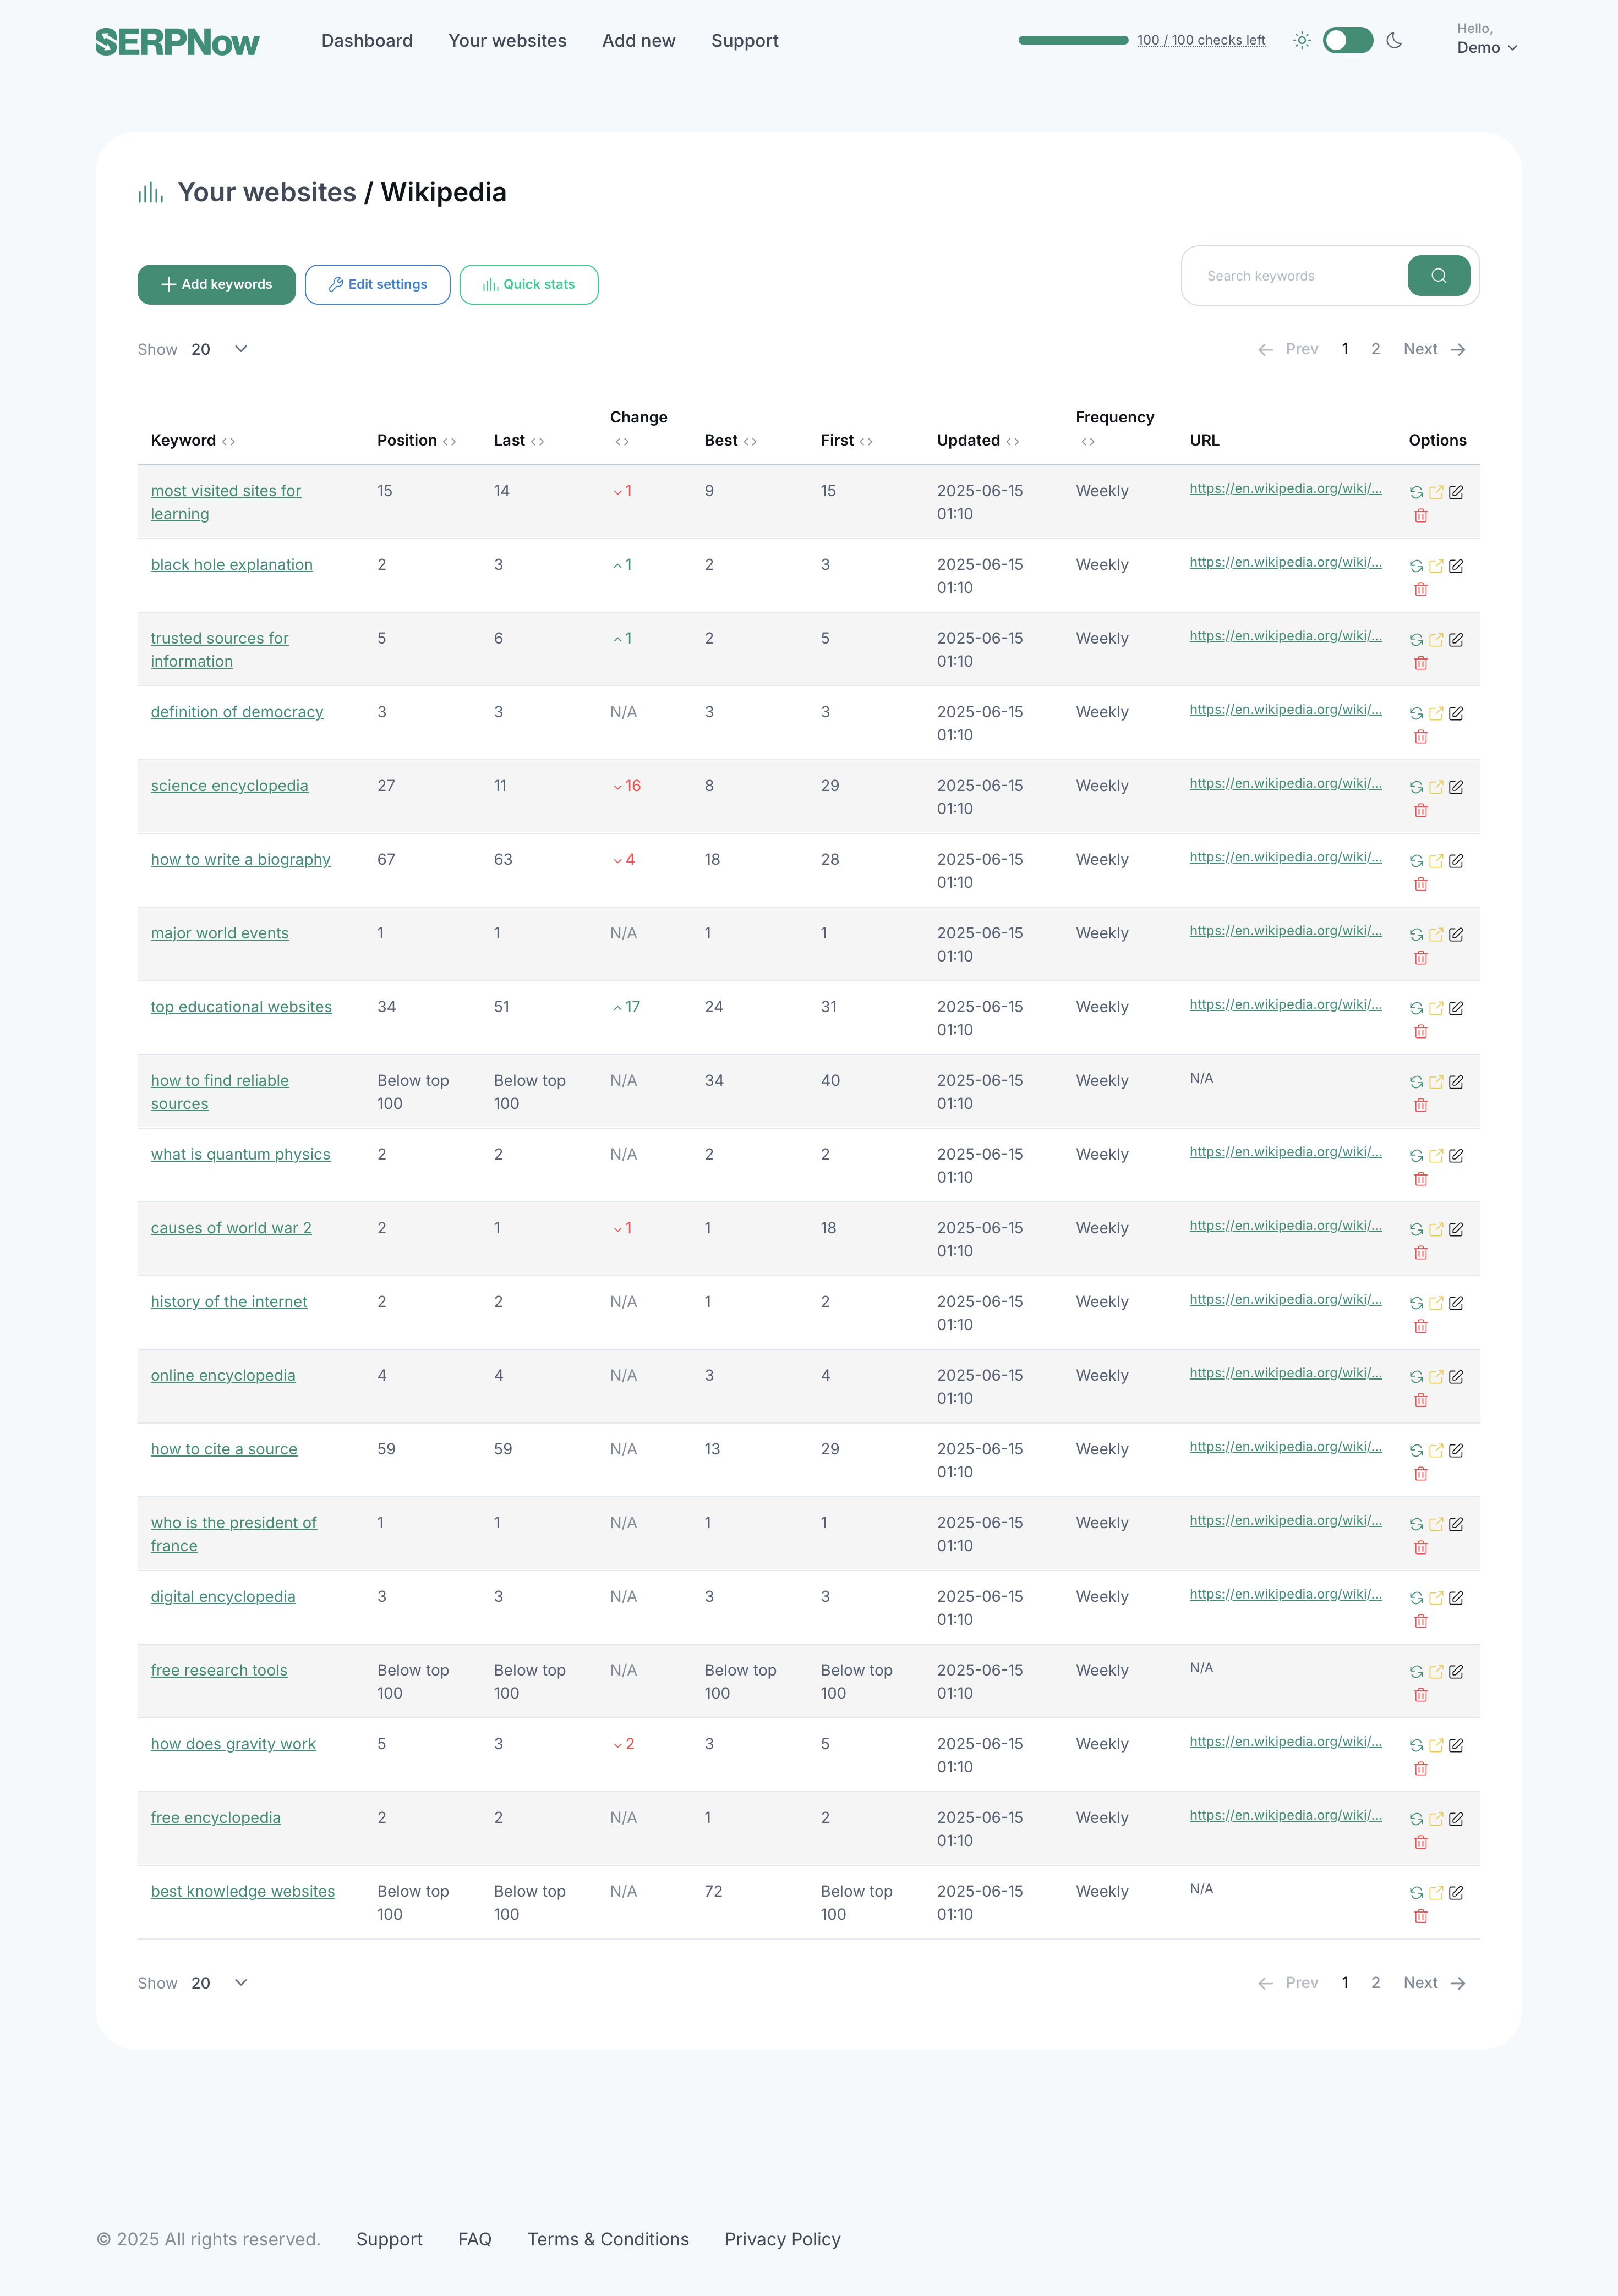Viewport: 1618px width, 2296px height.
Task: Edit the 'digital encyclopedia' keyword
Action: point(1456,1598)
